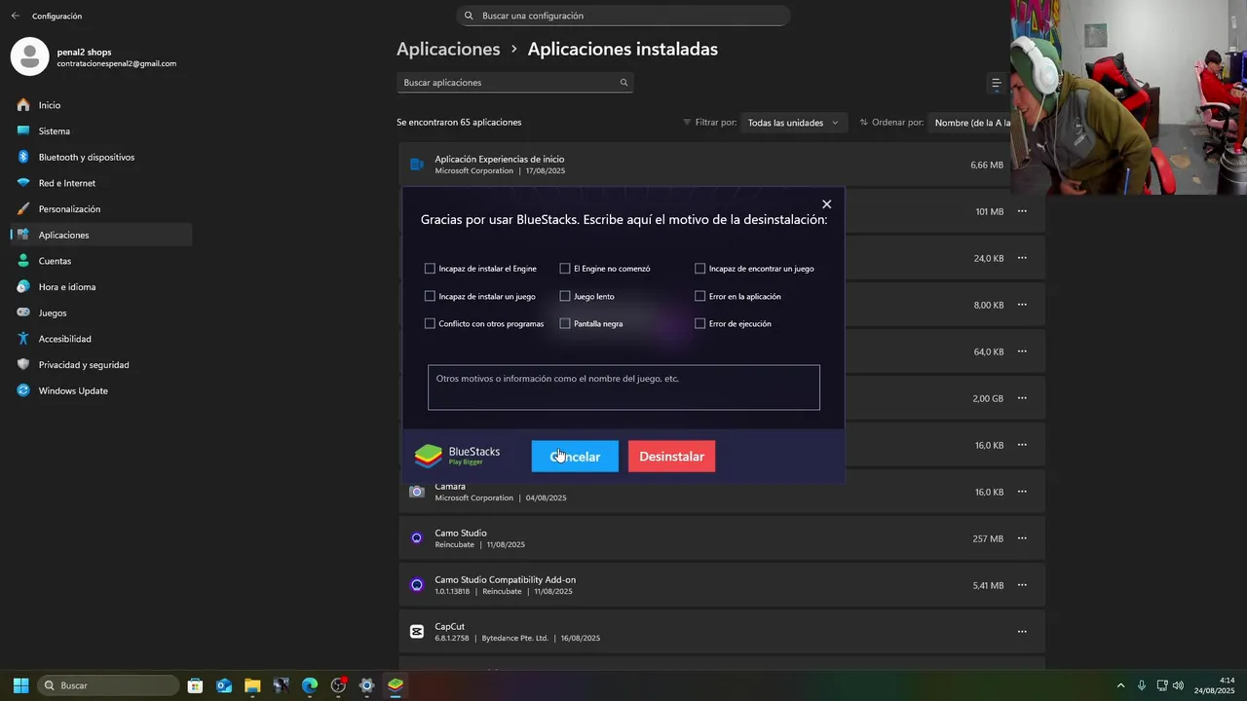Image resolution: width=1247 pixels, height=701 pixels.
Task: Open Inicio in Settings sidebar
Action: (x=101, y=105)
